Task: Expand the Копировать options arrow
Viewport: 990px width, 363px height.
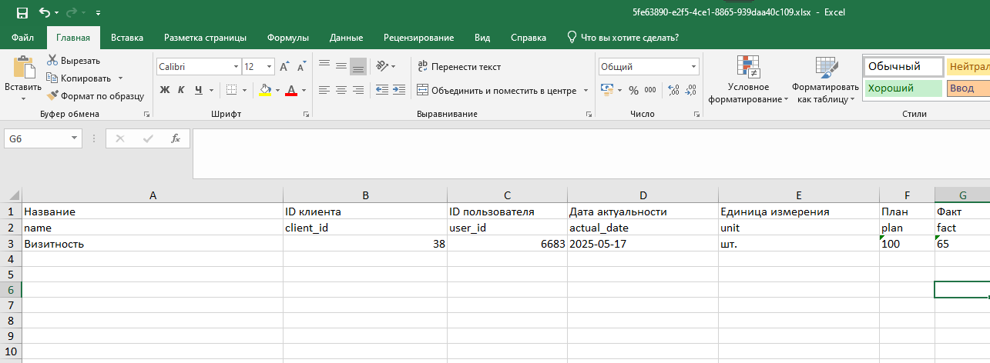Action: coord(119,78)
